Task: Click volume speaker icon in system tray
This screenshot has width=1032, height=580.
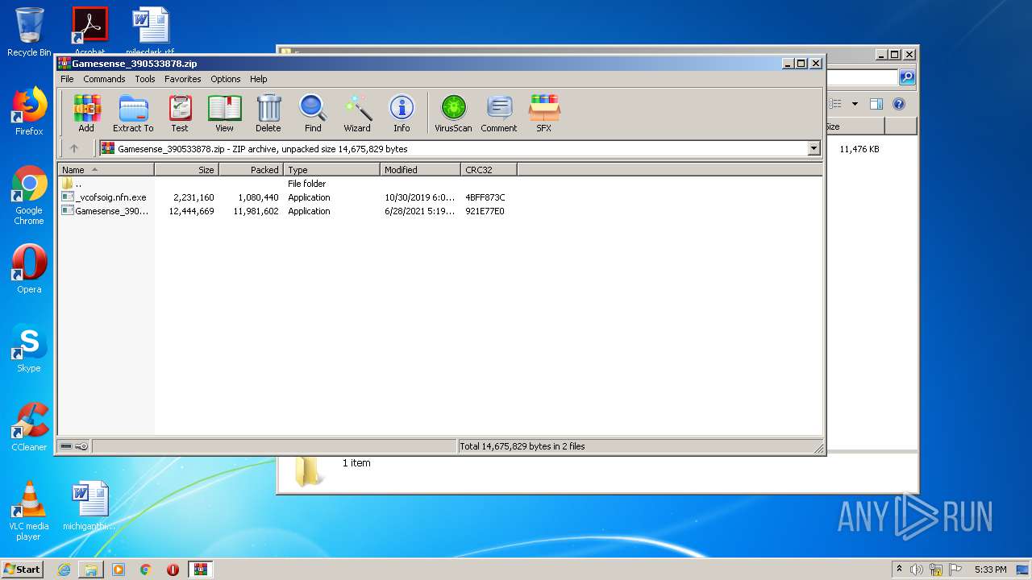Action: (x=917, y=570)
